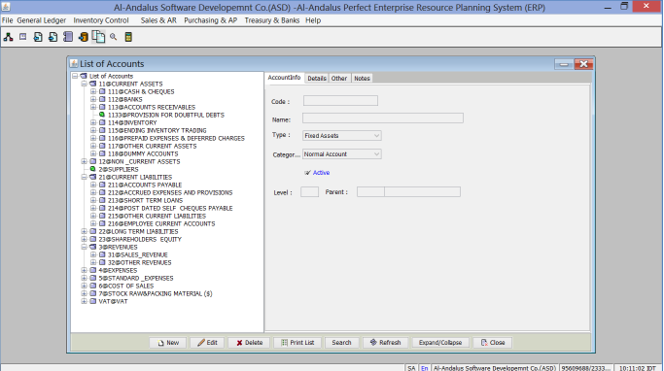Click folder icon of 31@SALES_REVENUE
This screenshot has height=371, width=664.
tap(102, 254)
